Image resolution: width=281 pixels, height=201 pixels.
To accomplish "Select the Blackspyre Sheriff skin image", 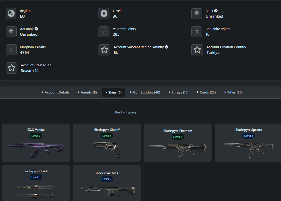I will pyautogui.click(x=107, y=150).
